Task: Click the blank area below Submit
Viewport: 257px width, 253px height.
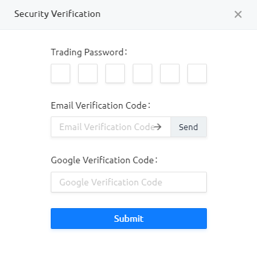Action: pyautogui.click(x=128, y=241)
